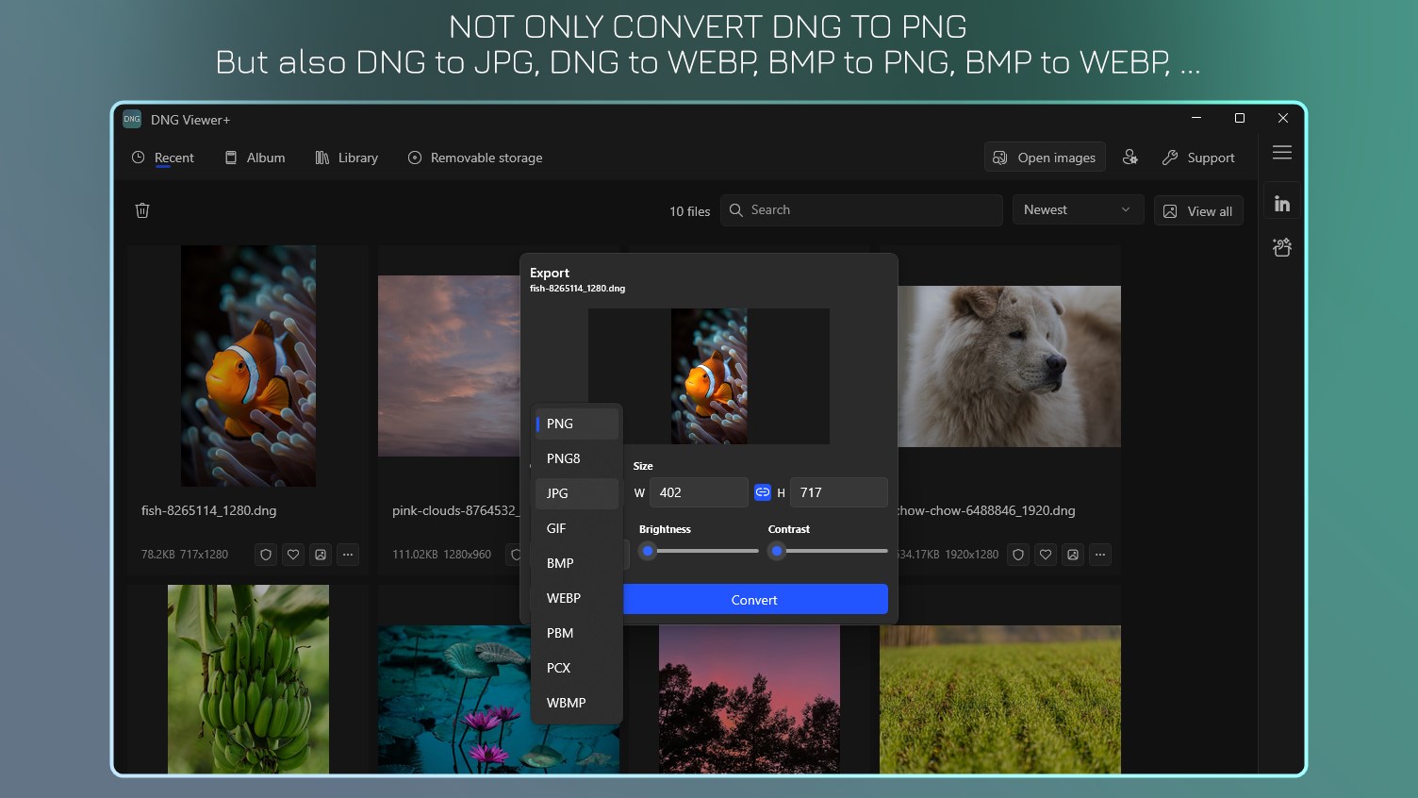Open more options for fish image
The height and width of the screenshot is (798, 1418).
tap(348, 555)
